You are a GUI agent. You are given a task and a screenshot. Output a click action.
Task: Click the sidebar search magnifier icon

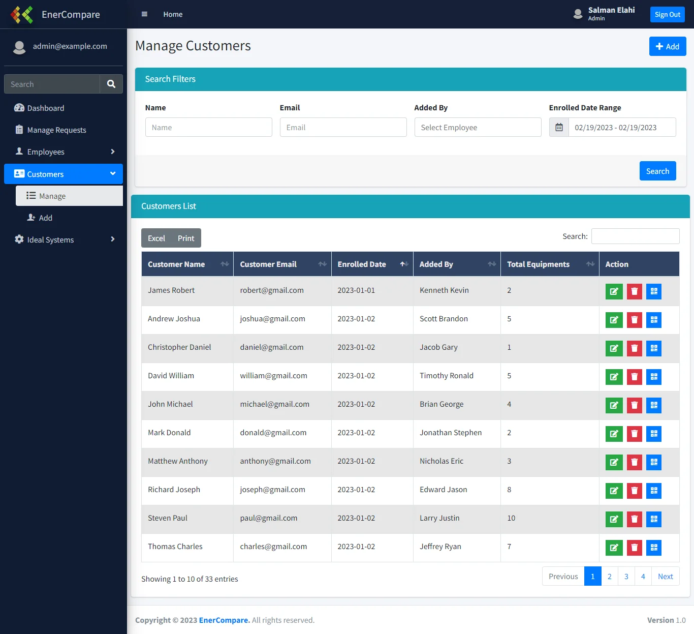coord(111,84)
